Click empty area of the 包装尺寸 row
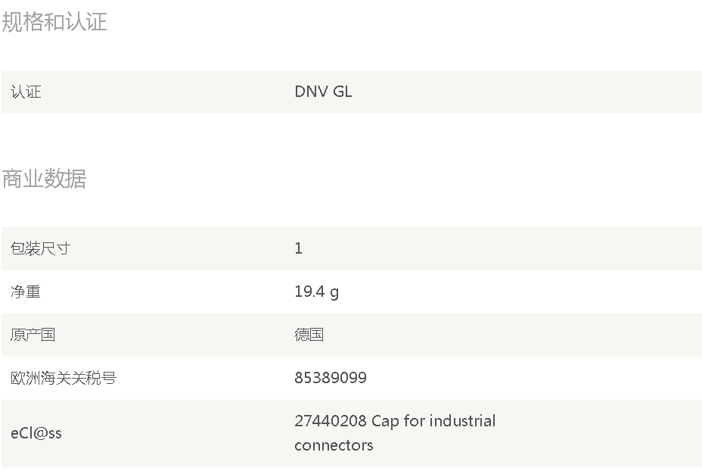The image size is (702, 471). click(x=515, y=248)
